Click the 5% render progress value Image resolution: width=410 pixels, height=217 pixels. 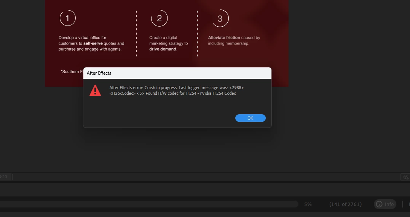pyautogui.click(x=308, y=204)
